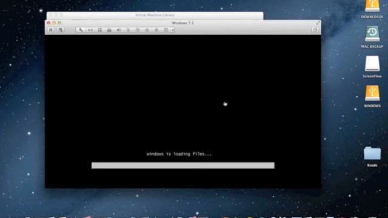This screenshot has width=388, height=218.
Task: Click the sound speaker toolbar icon
Action: [119, 30]
